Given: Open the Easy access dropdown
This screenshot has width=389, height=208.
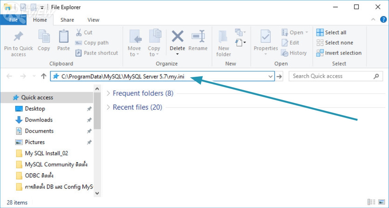Looking at the screenshot, I should (240, 42).
